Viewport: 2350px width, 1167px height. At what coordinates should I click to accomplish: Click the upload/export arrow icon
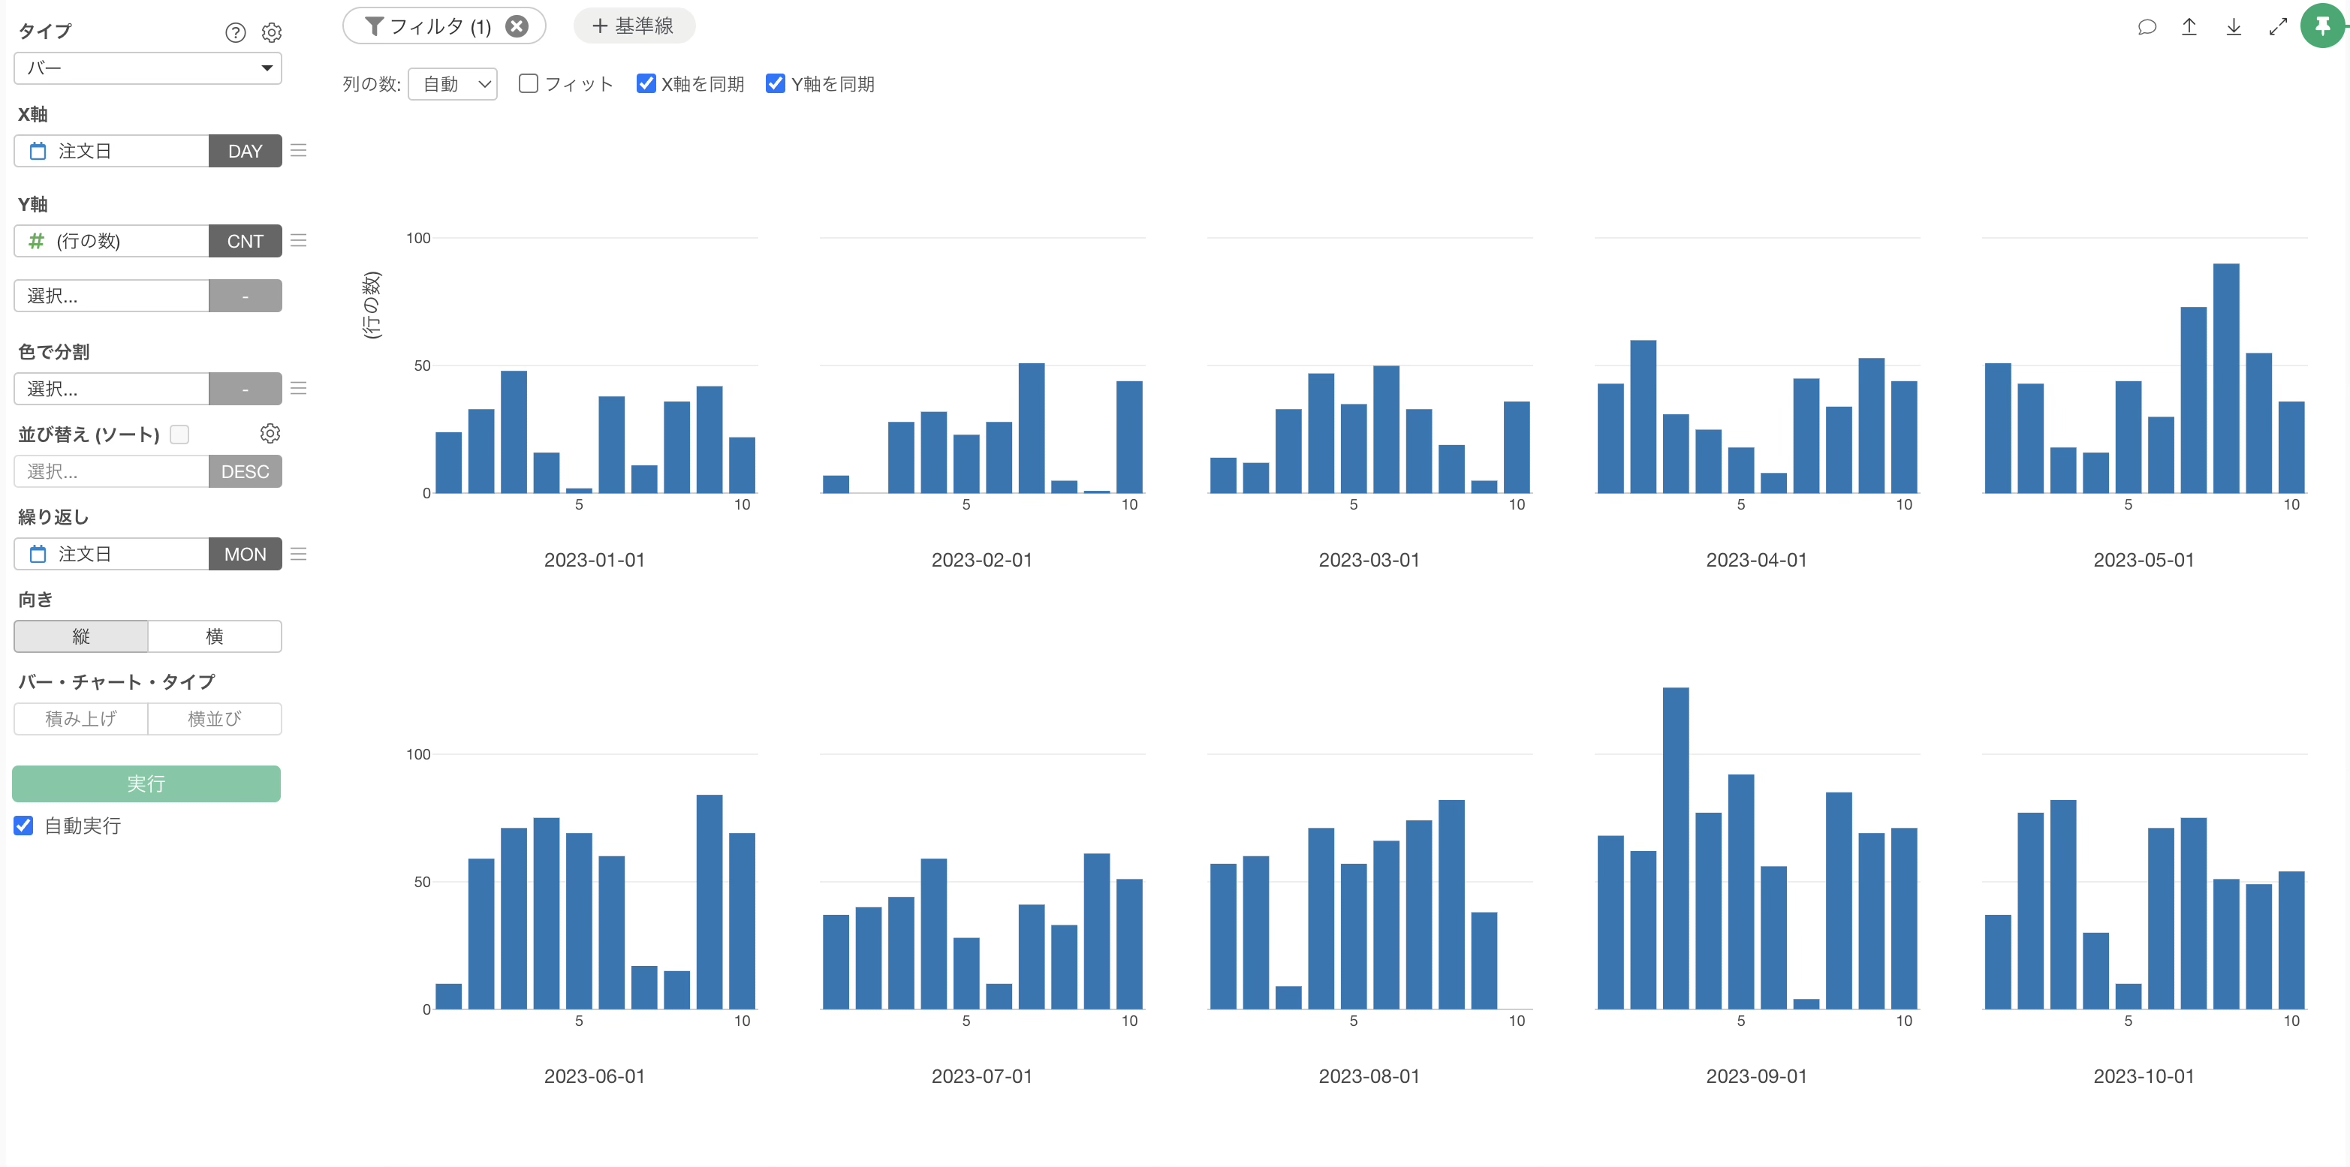pyautogui.click(x=2189, y=26)
